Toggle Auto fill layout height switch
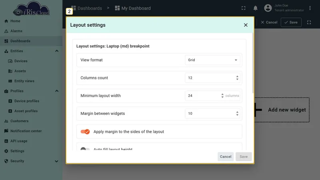320x180 pixels. coord(85,149)
